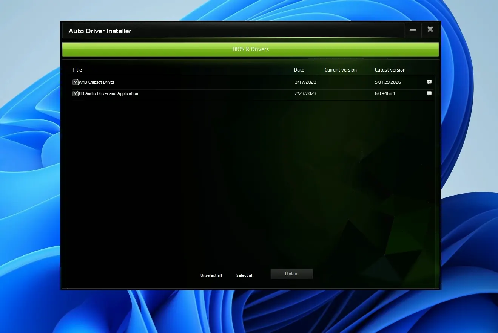Close the Auto Driver Installer window
498x333 pixels.
(x=430, y=30)
